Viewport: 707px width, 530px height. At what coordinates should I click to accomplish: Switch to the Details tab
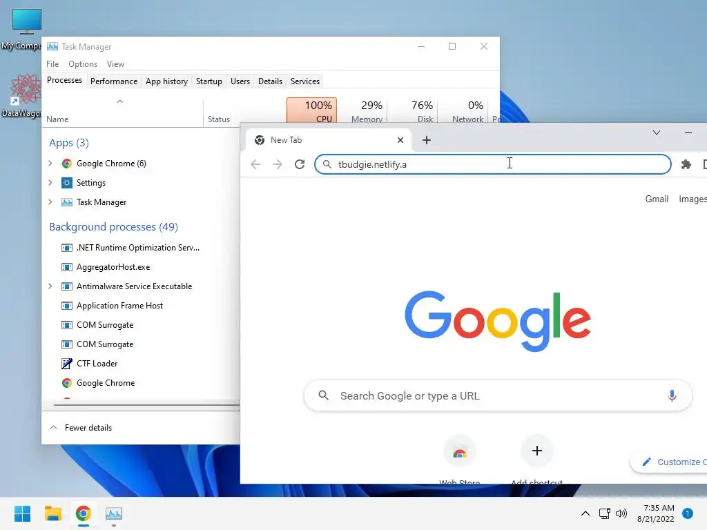coord(270,81)
